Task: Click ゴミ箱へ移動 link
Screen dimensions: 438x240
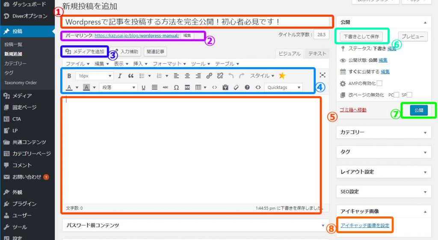Action: [353, 110]
